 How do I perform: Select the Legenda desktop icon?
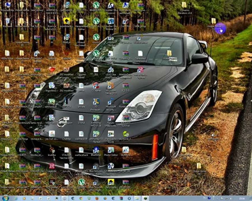click(52, 166)
